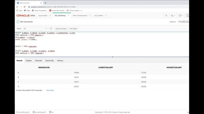The height and width of the screenshot is (114, 204).
Task: Click lowest salary value 12501
Action: pos(76,77)
